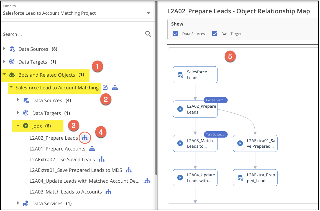Image resolution: width=320 pixels, height=211 pixels.
Task: Open relationship map icon for L2A03_Match Leads to Accounts
Action: [109, 192]
